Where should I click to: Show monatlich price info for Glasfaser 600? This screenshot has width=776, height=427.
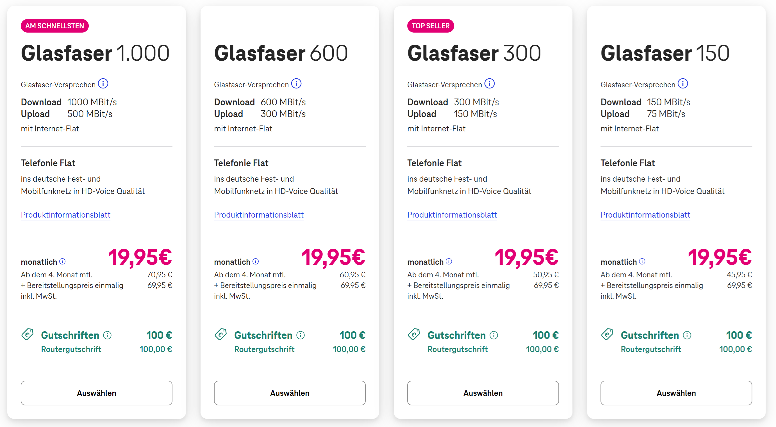pos(256,261)
